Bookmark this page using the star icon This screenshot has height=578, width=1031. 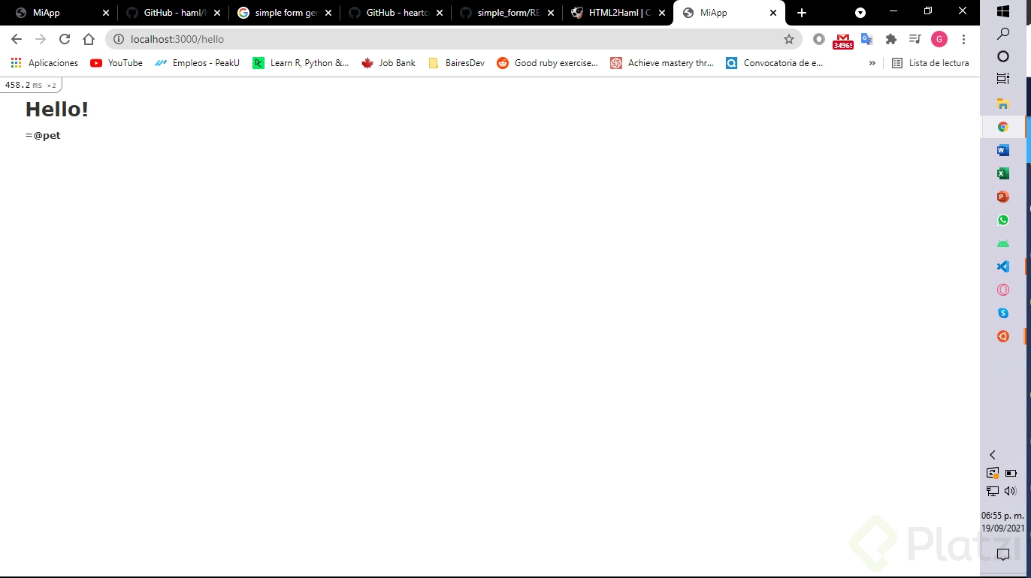point(789,39)
